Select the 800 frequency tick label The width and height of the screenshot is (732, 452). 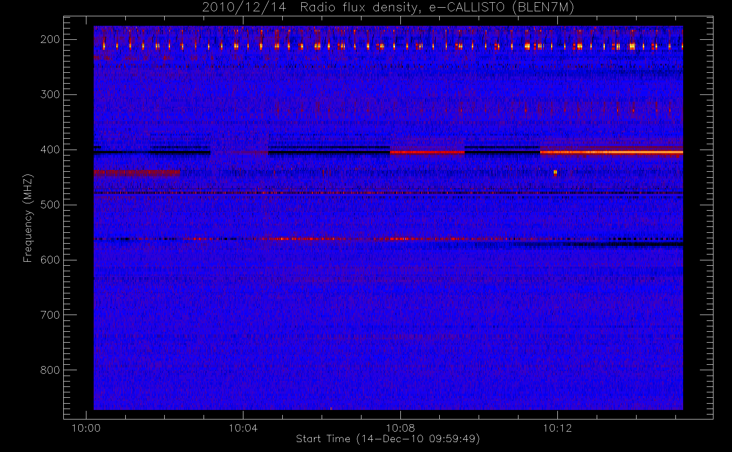[50, 370]
